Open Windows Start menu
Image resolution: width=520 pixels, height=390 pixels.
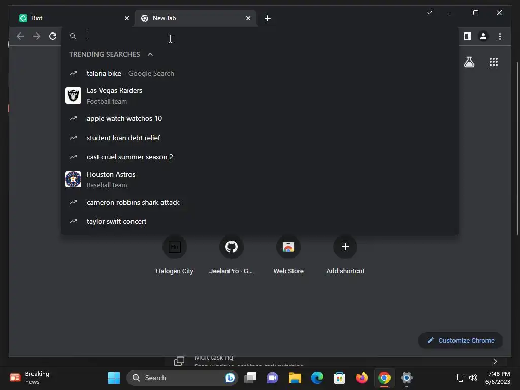[114, 378]
